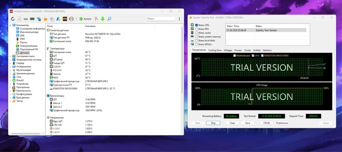The image size is (342, 152).
Task: Click the tree panel horizontal scrollbar
Action: pos(26,134)
